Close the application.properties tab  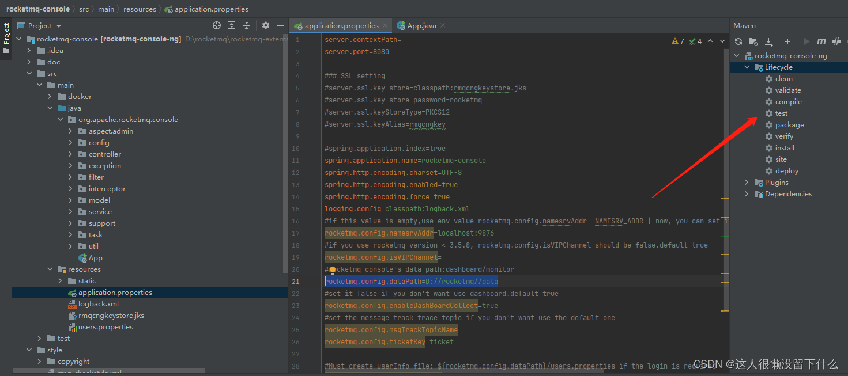[x=386, y=25]
